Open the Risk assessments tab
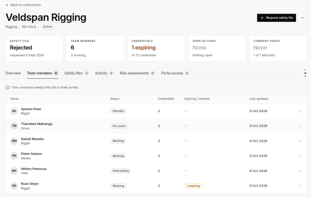The width and height of the screenshot is (311, 197). pos(137,73)
